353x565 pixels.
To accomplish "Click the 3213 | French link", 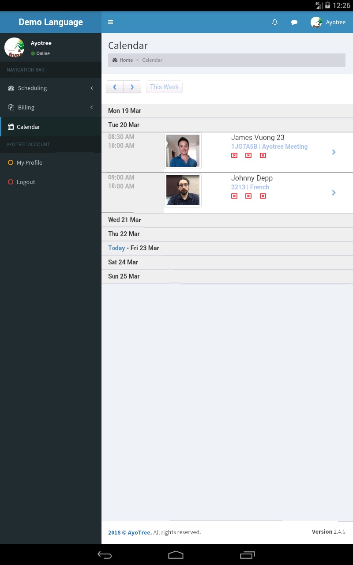I will coord(250,187).
